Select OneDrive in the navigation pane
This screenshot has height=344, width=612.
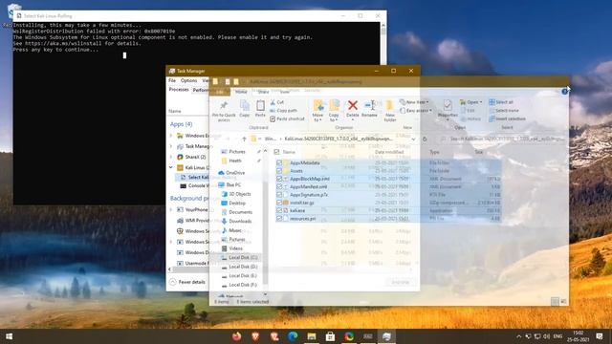231,173
